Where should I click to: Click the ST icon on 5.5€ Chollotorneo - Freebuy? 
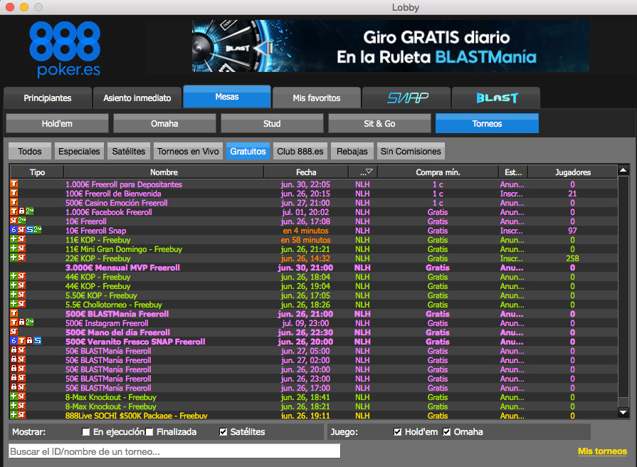click(x=21, y=304)
